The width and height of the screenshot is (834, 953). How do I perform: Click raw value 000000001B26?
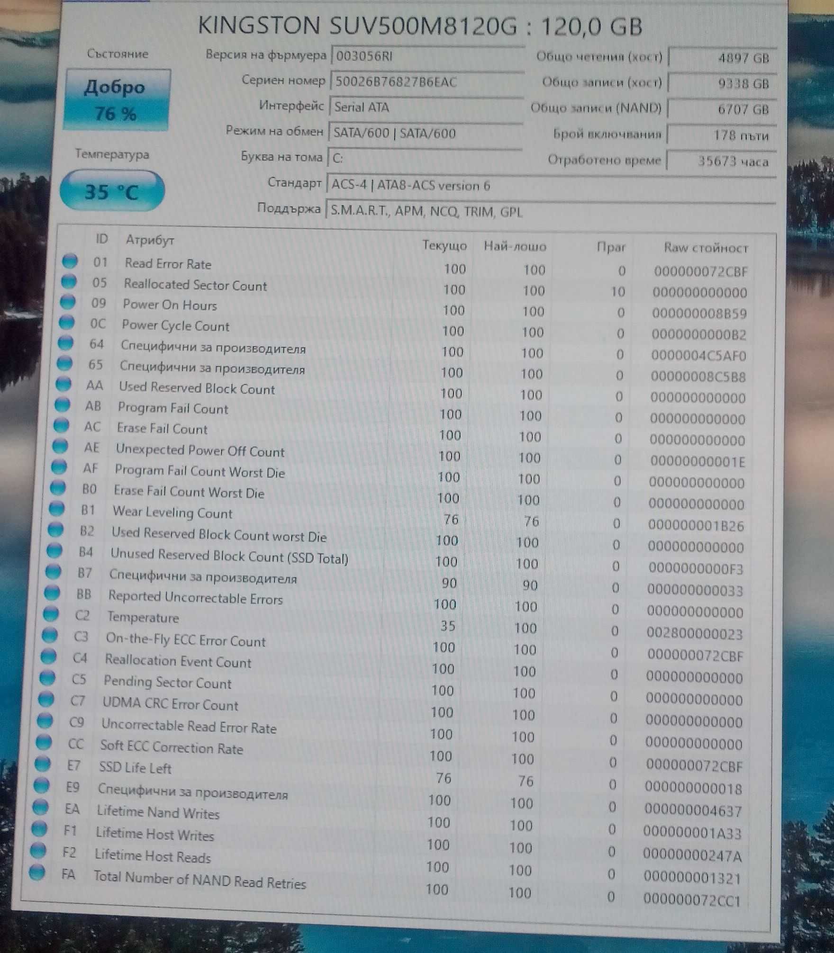coord(696,526)
